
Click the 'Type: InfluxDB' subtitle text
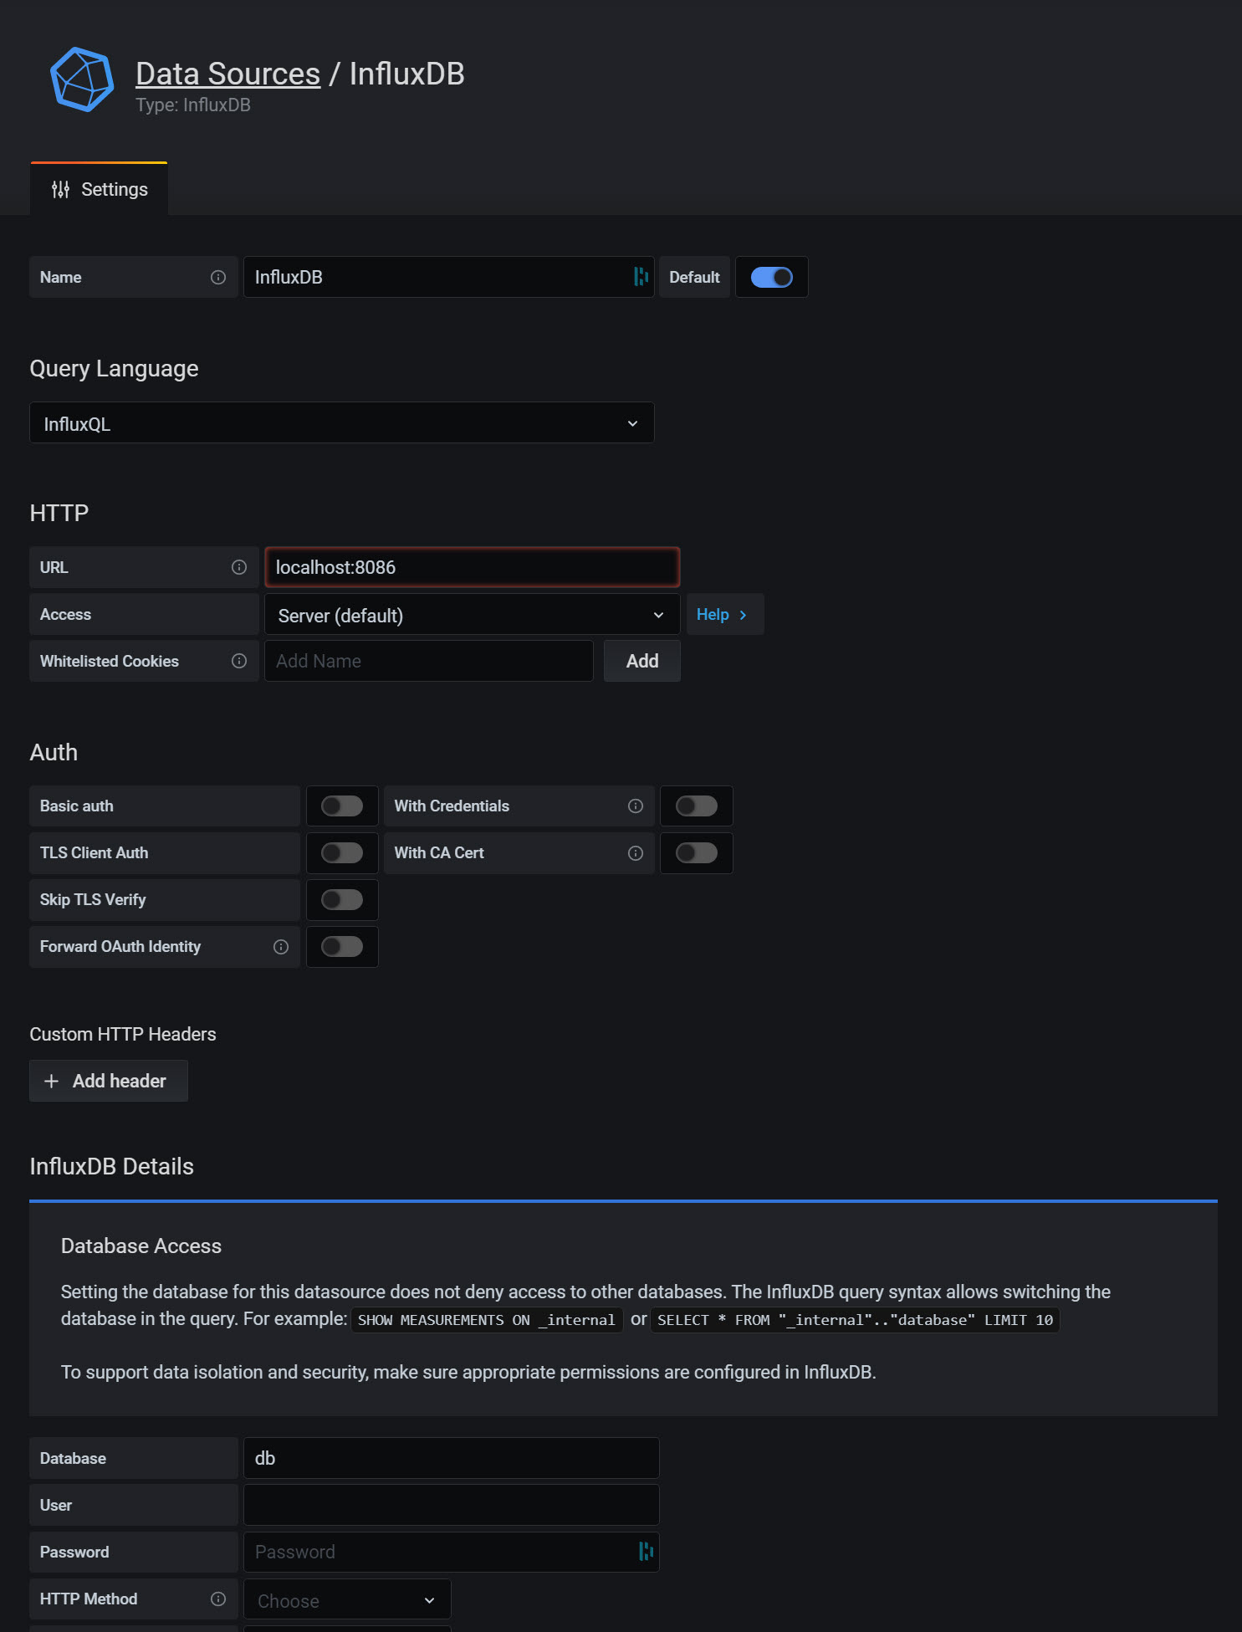tap(193, 105)
